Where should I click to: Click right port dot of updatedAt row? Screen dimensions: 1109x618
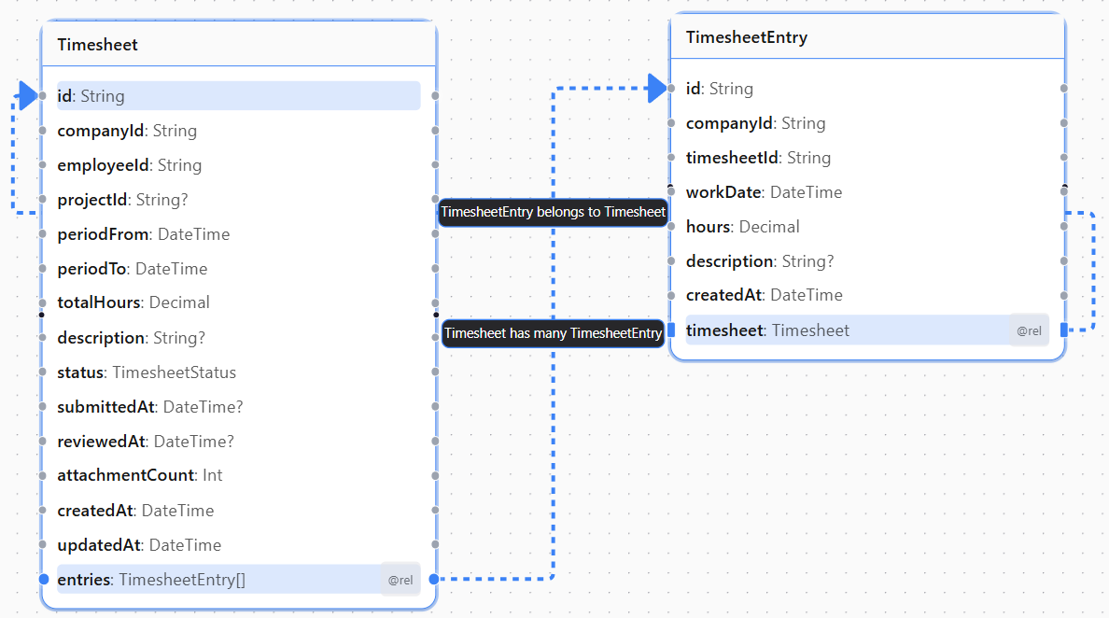(x=435, y=544)
